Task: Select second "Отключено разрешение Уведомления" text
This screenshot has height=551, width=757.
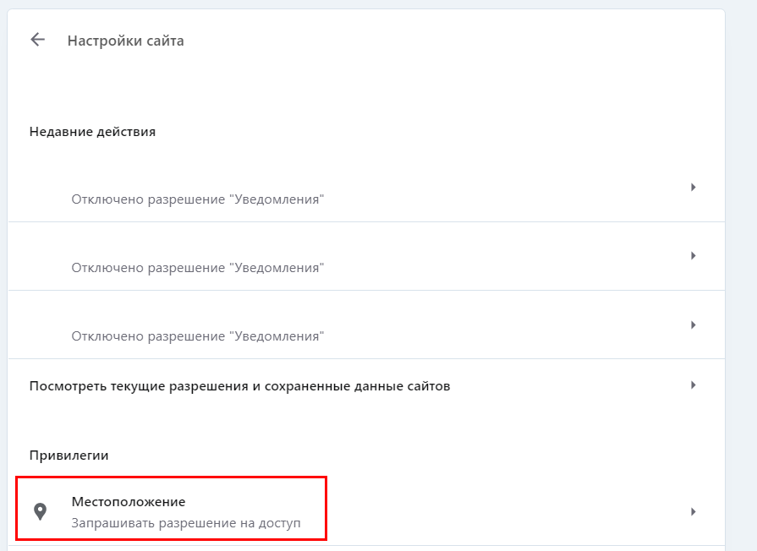Action: point(198,268)
